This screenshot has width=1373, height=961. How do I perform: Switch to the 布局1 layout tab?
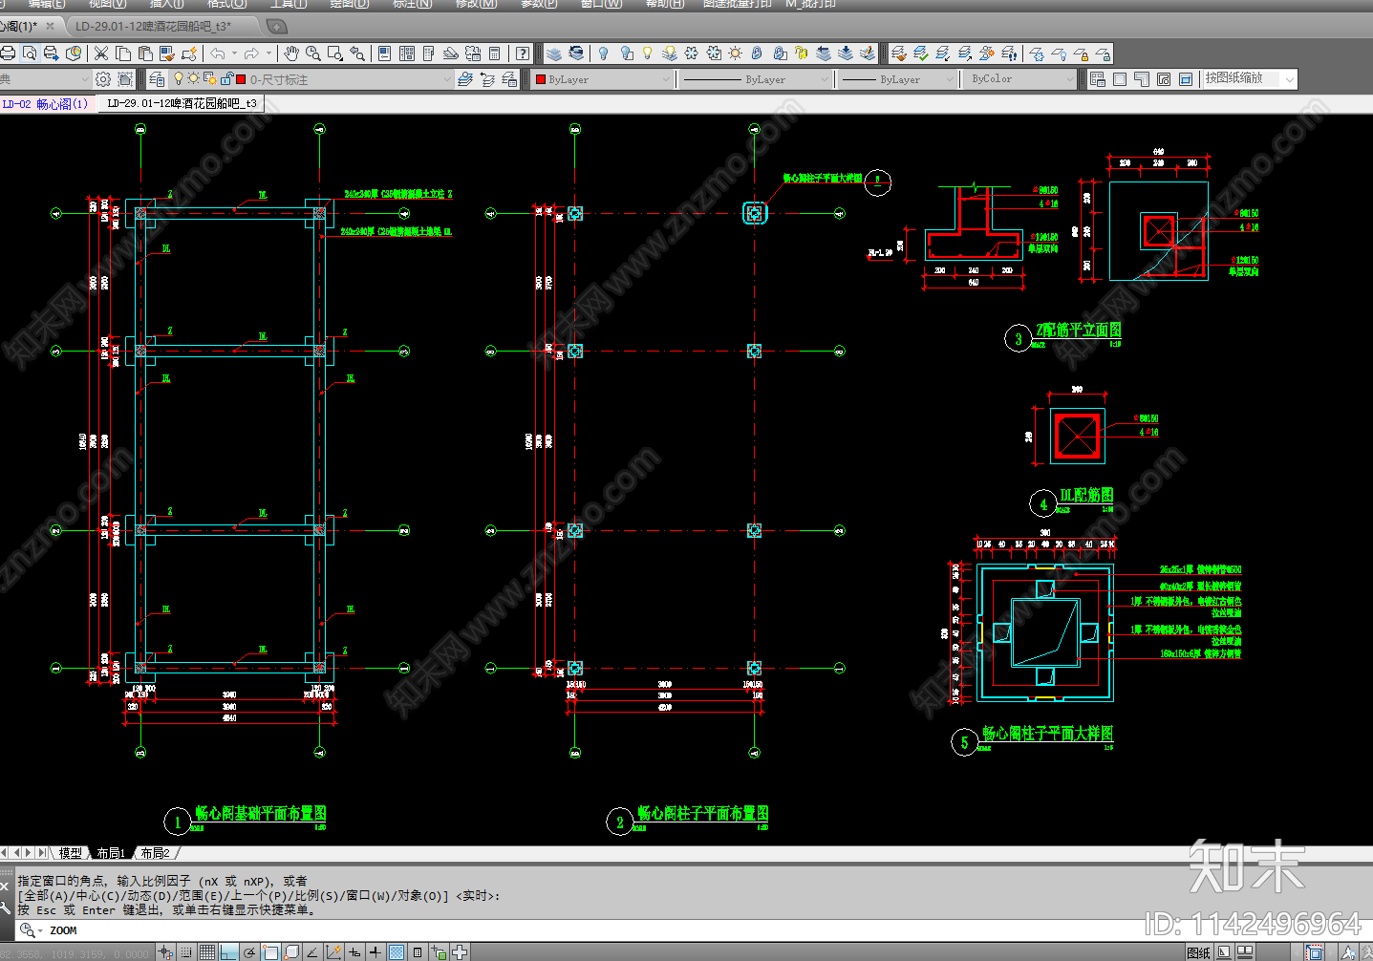111,853
